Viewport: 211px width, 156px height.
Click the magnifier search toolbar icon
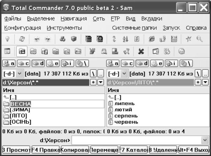point(200,39)
